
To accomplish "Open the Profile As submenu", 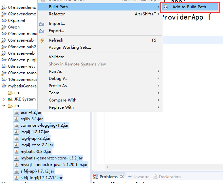I will 101,86.
